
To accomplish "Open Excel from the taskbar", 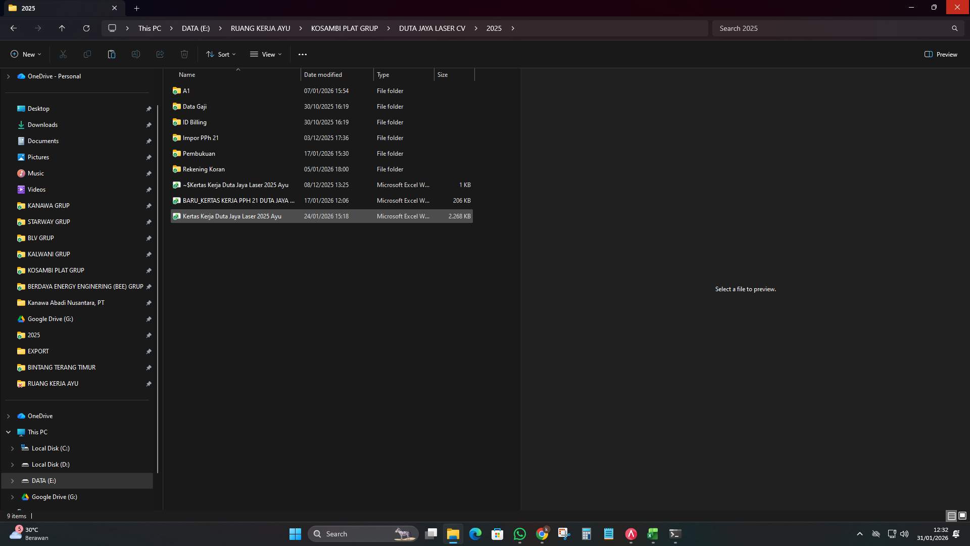I will click(652, 533).
